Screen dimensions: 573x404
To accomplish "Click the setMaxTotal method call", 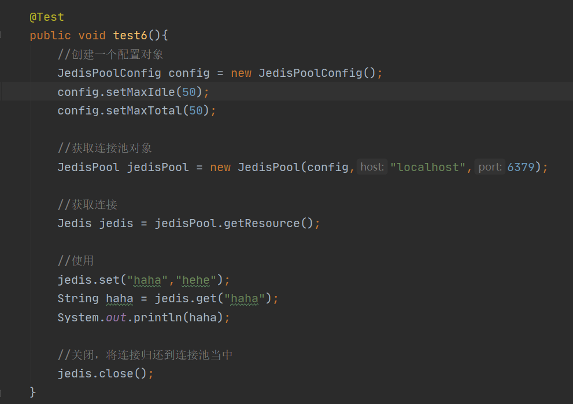I will (143, 110).
